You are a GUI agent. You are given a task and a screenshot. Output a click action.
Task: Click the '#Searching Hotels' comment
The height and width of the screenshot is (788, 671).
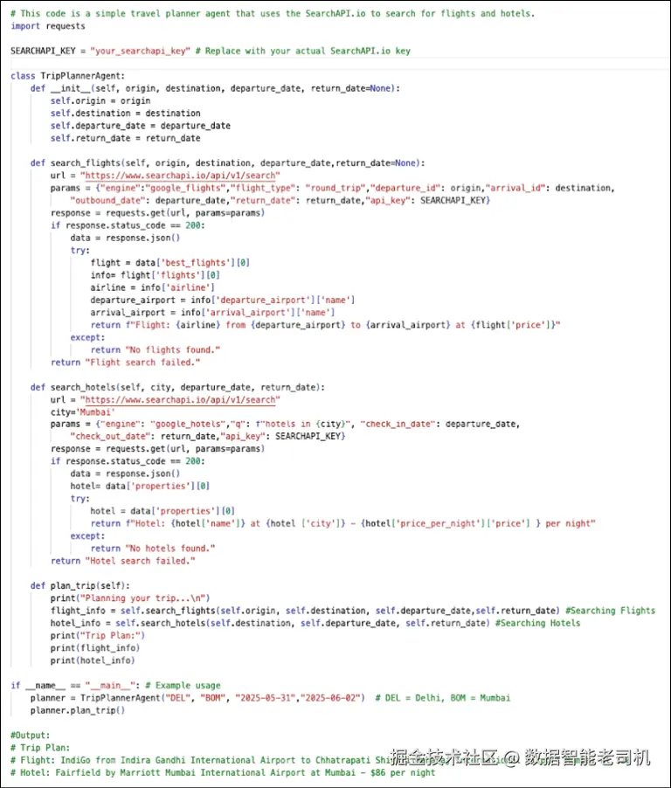538,623
